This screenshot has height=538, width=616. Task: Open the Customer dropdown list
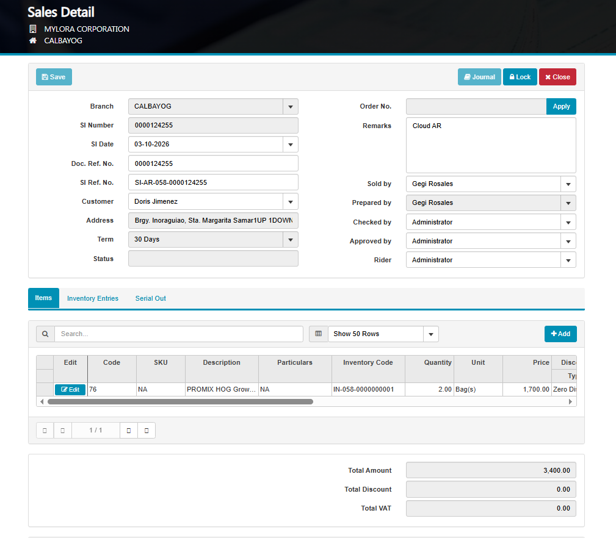290,201
